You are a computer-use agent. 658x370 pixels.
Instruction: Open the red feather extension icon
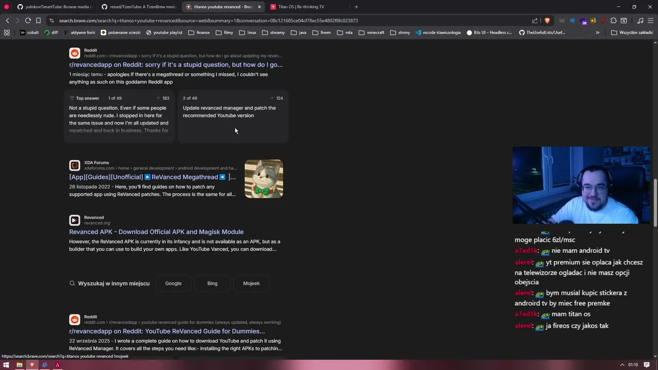pos(603,21)
